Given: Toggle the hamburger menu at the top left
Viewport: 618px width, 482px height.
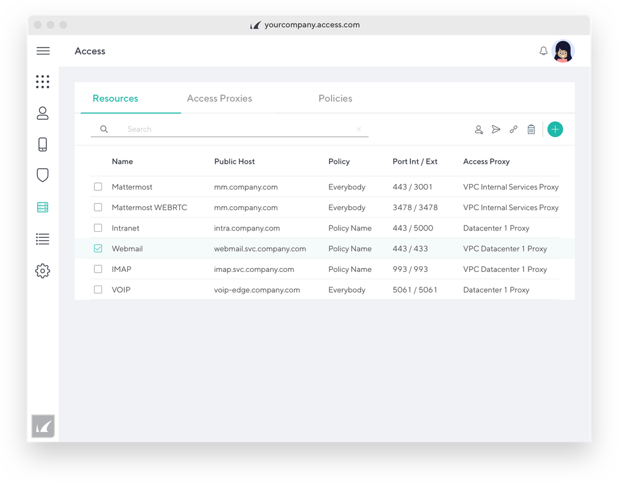Looking at the screenshot, I should coord(43,51).
